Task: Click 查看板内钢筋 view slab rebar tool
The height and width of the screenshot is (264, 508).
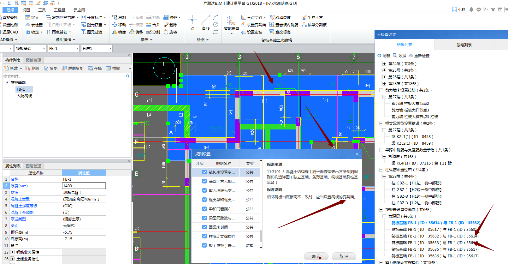Action: click(284, 25)
